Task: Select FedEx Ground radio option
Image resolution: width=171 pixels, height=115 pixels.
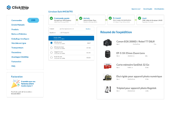Action: point(51,57)
